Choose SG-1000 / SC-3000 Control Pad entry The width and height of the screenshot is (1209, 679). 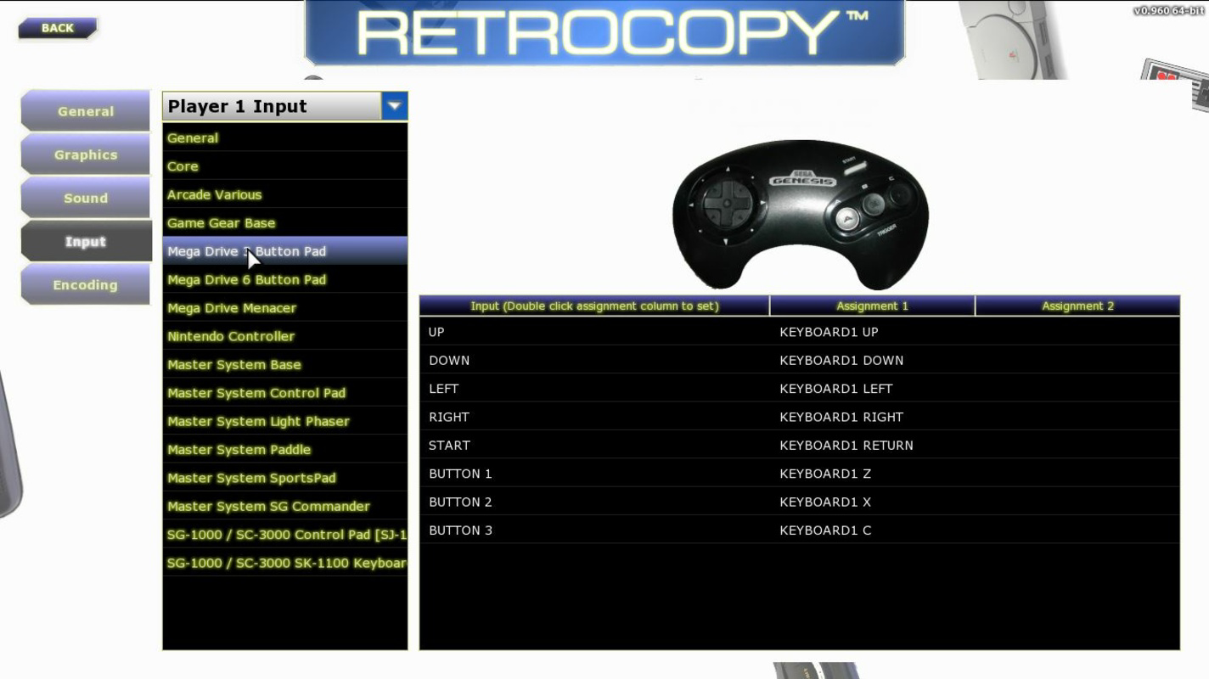tap(284, 534)
